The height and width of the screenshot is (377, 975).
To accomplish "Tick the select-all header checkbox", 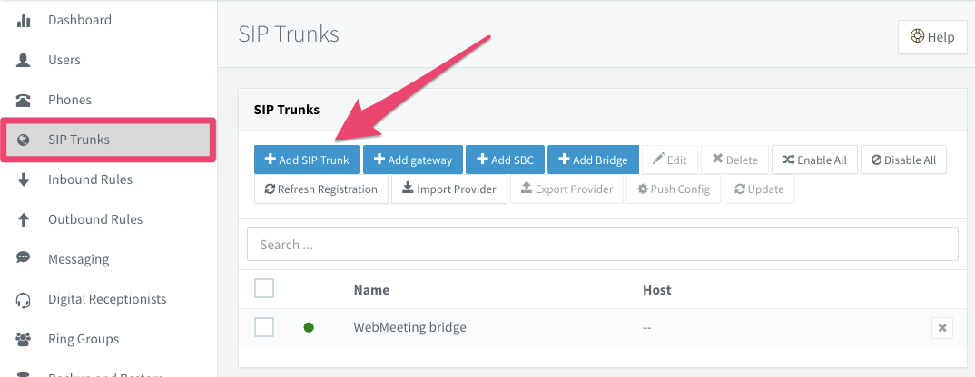I will 264,288.
